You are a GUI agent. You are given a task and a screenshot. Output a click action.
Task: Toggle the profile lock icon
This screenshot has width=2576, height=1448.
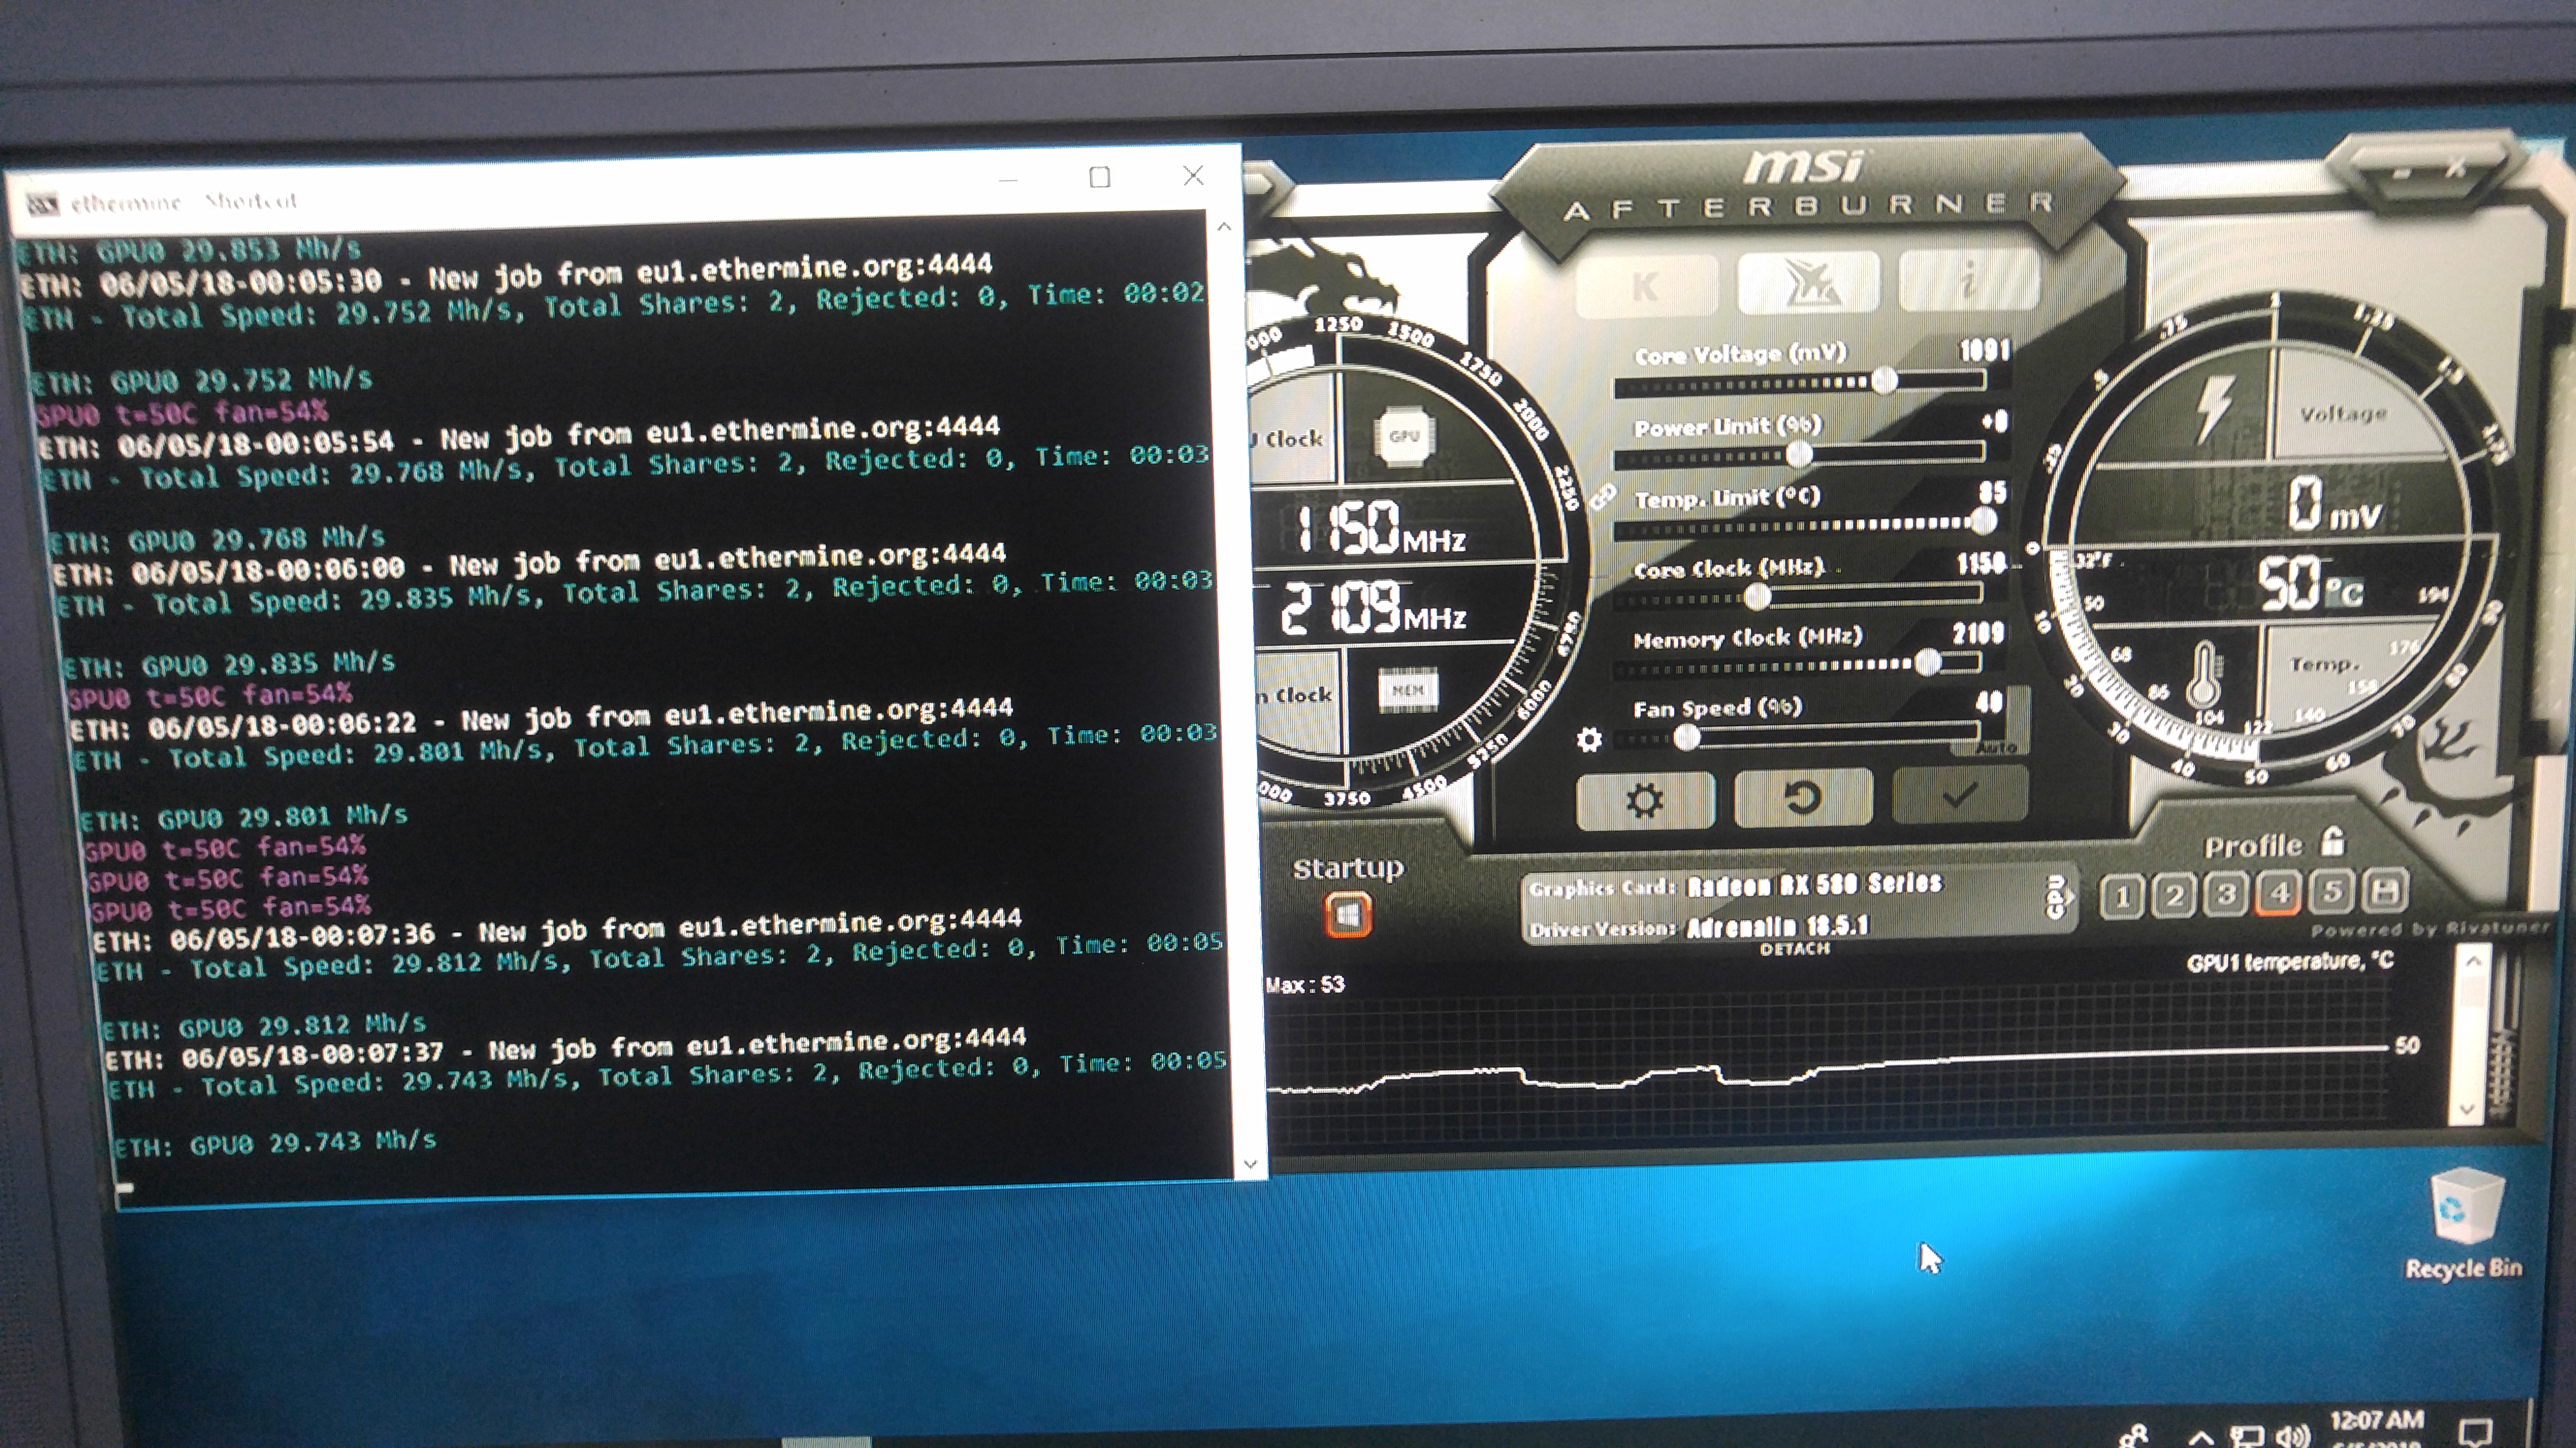[2333, 842]
